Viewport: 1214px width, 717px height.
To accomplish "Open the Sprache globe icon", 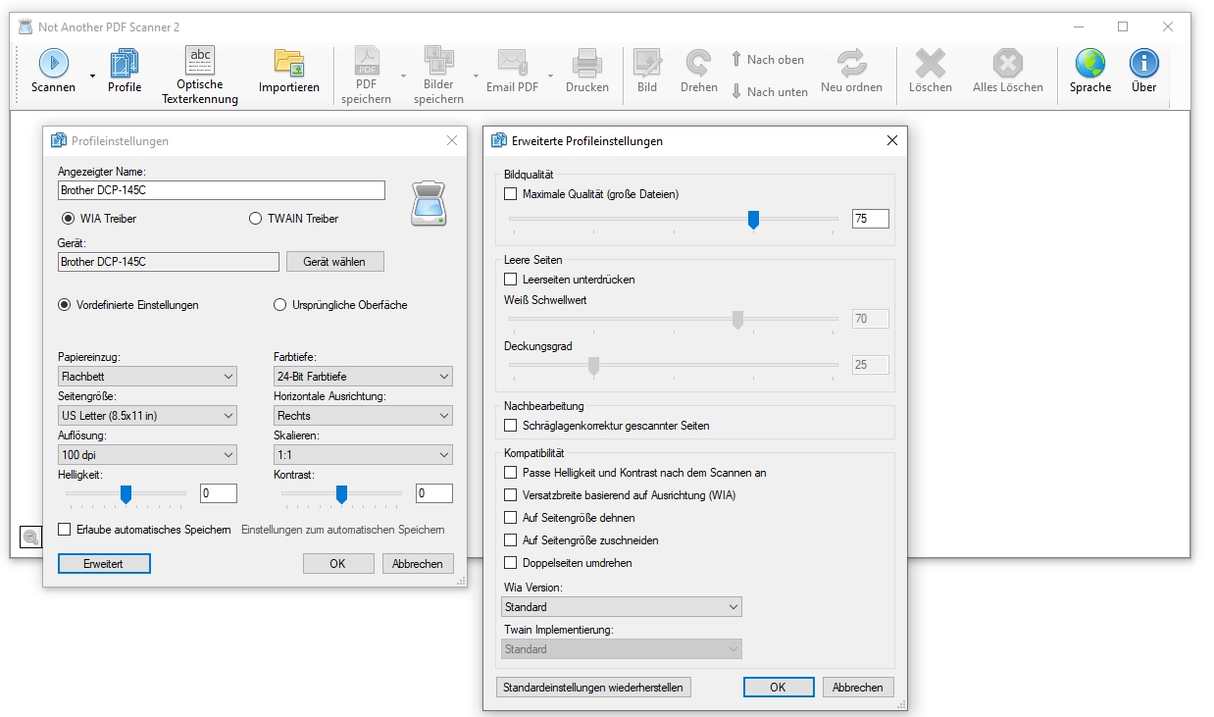I will pyautogui.click(x=1090, y=63).
